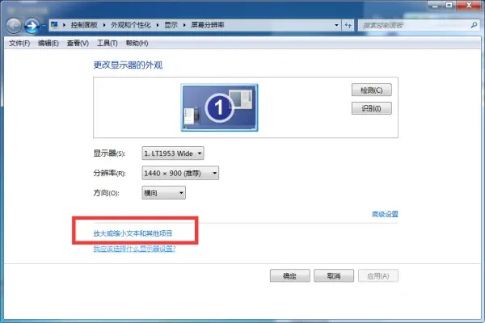Viewport: 485px width, 323px height.
Task: Maximize the window
Action: pyautogui.click(x=449, y=6)
